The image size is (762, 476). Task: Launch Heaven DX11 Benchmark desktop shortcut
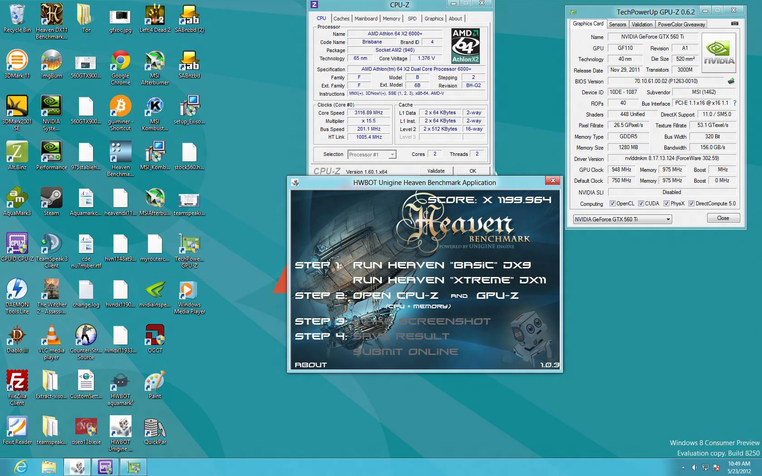52,21
